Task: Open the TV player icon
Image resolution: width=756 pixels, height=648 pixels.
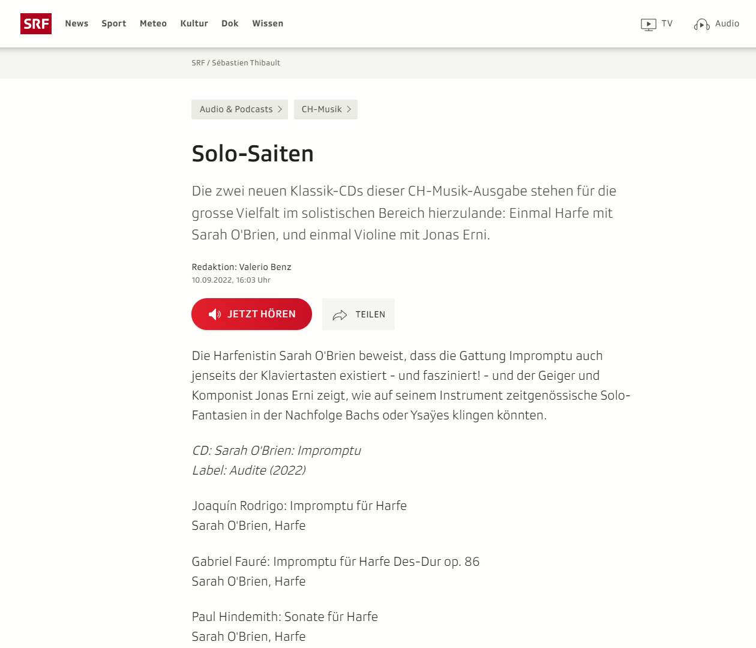Action: [x=648, y=25]
